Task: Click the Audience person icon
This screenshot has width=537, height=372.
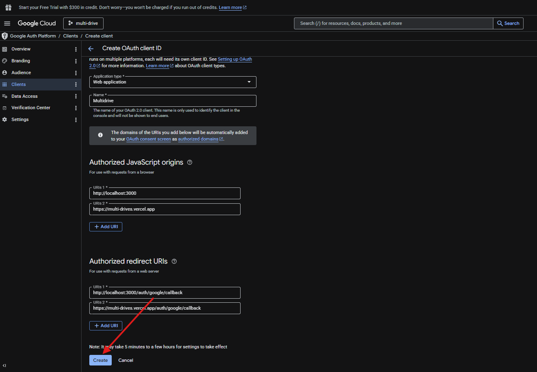Action: (x=4, y=73)
